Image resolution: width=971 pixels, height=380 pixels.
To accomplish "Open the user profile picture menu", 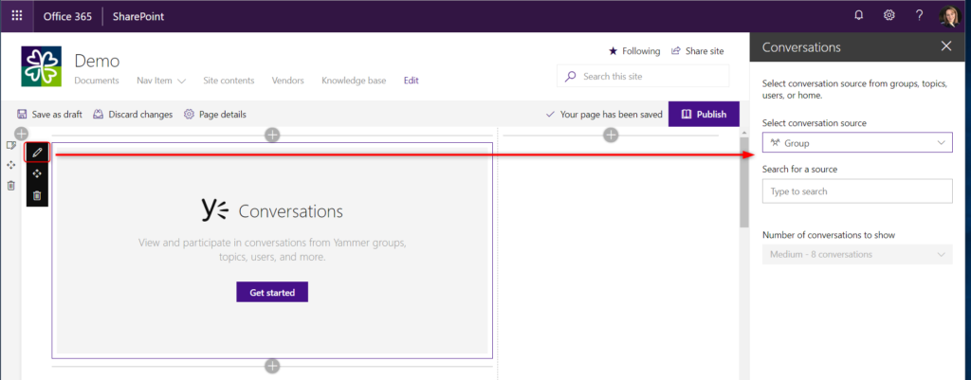I will (x=948, y=16).
